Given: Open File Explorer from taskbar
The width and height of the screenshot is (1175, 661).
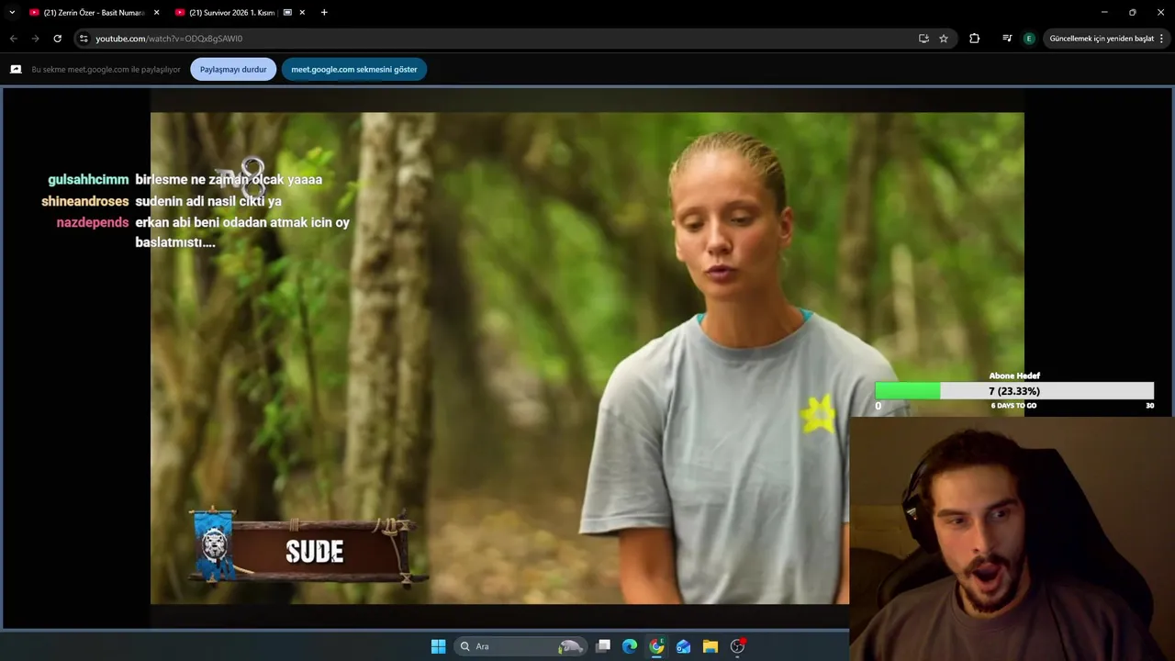Looking at the screenshot, I should 711,646.
